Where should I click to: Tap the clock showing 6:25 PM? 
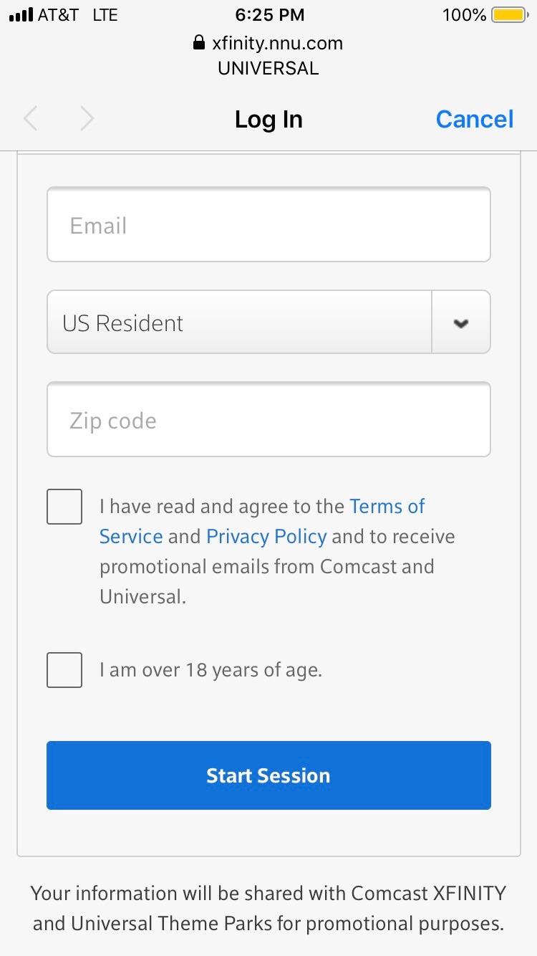(269, 14)
